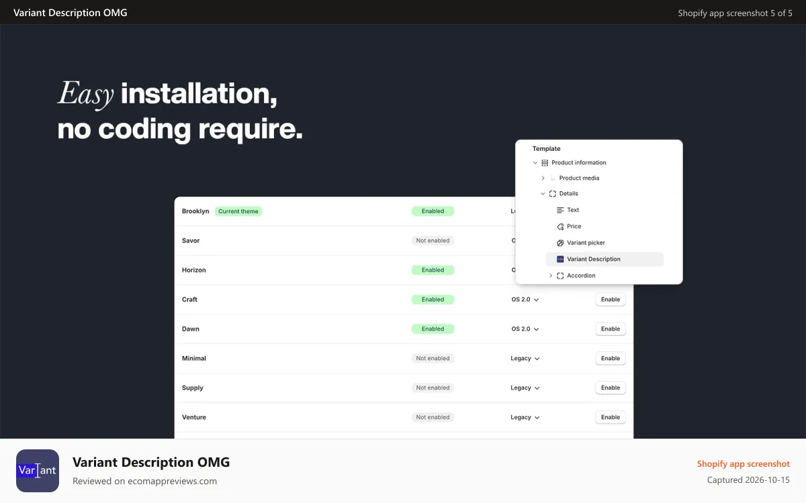Click the Variant Description app icon
This screenshot has height=503, width=806.
tap(560, 259)
